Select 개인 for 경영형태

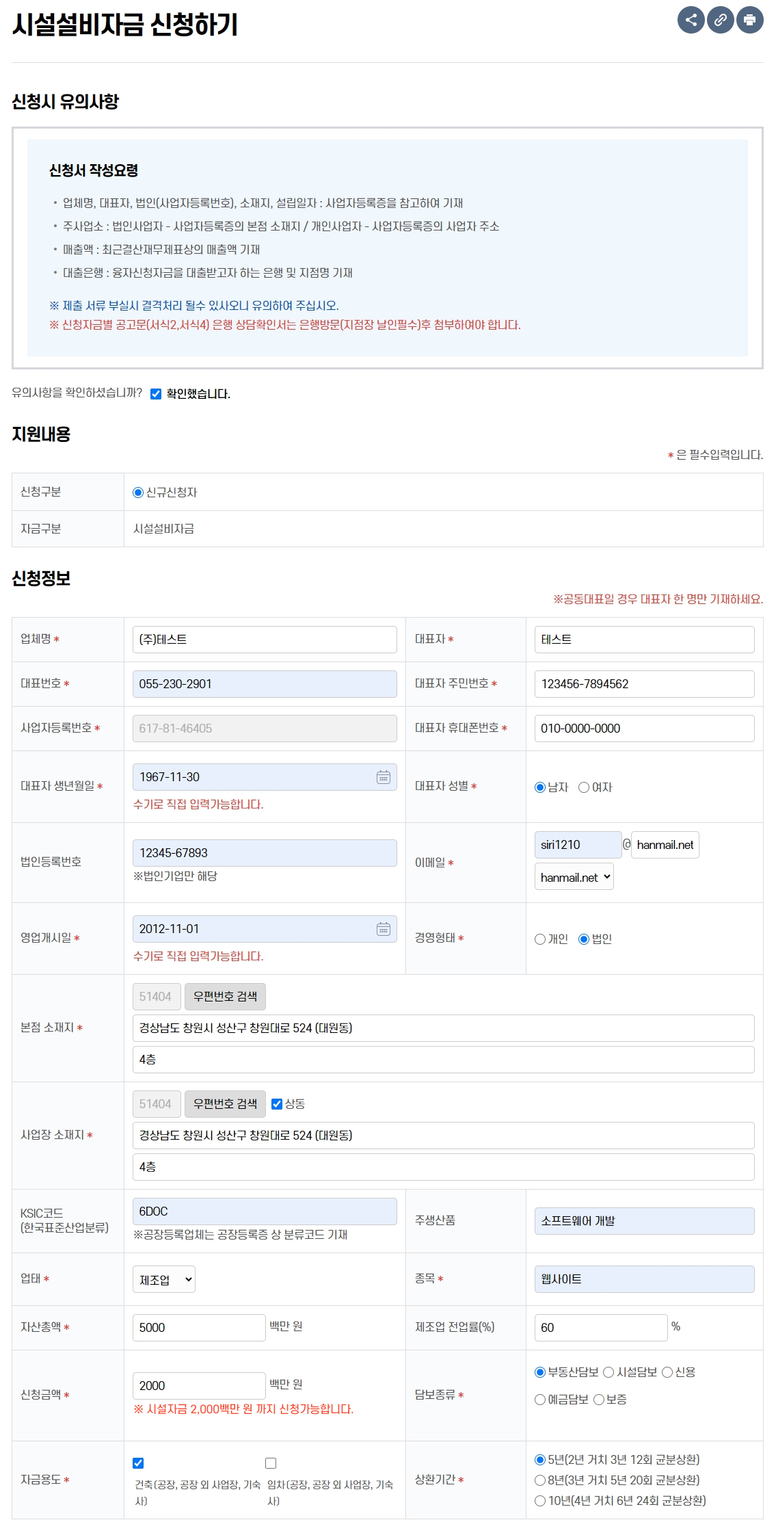540,939
